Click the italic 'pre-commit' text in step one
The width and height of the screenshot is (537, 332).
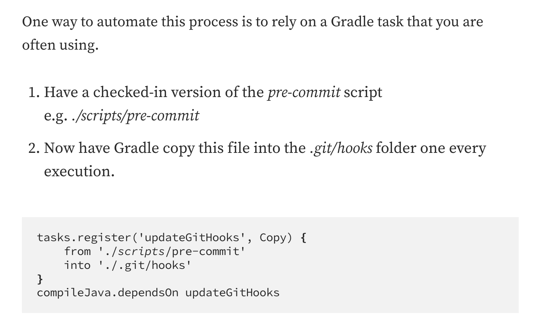[304, 92]
